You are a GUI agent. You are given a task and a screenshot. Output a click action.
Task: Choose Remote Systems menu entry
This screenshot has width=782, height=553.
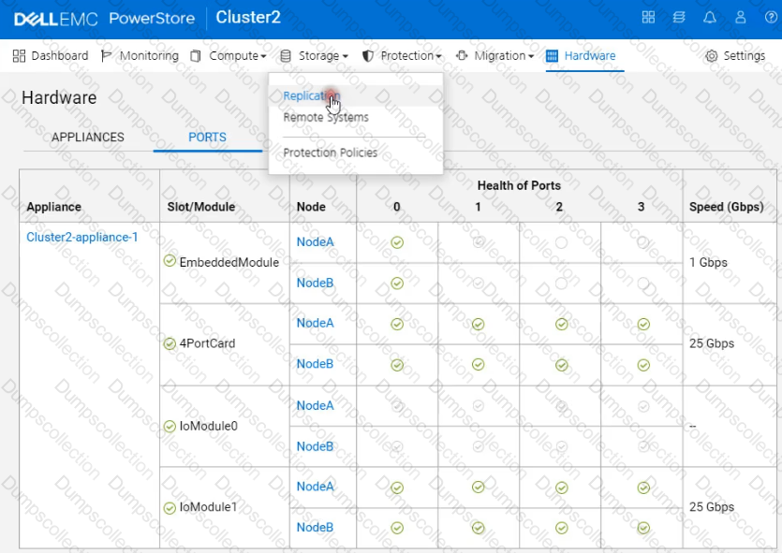pos(325,118)
